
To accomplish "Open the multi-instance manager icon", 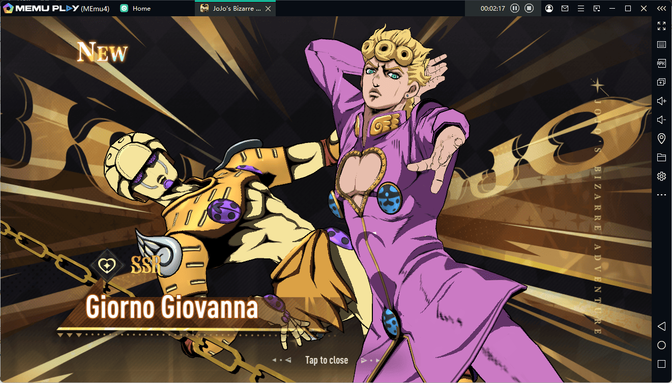I will point(661,82).
